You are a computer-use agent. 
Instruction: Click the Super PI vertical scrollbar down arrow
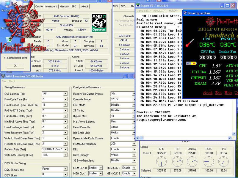(234, 134)
